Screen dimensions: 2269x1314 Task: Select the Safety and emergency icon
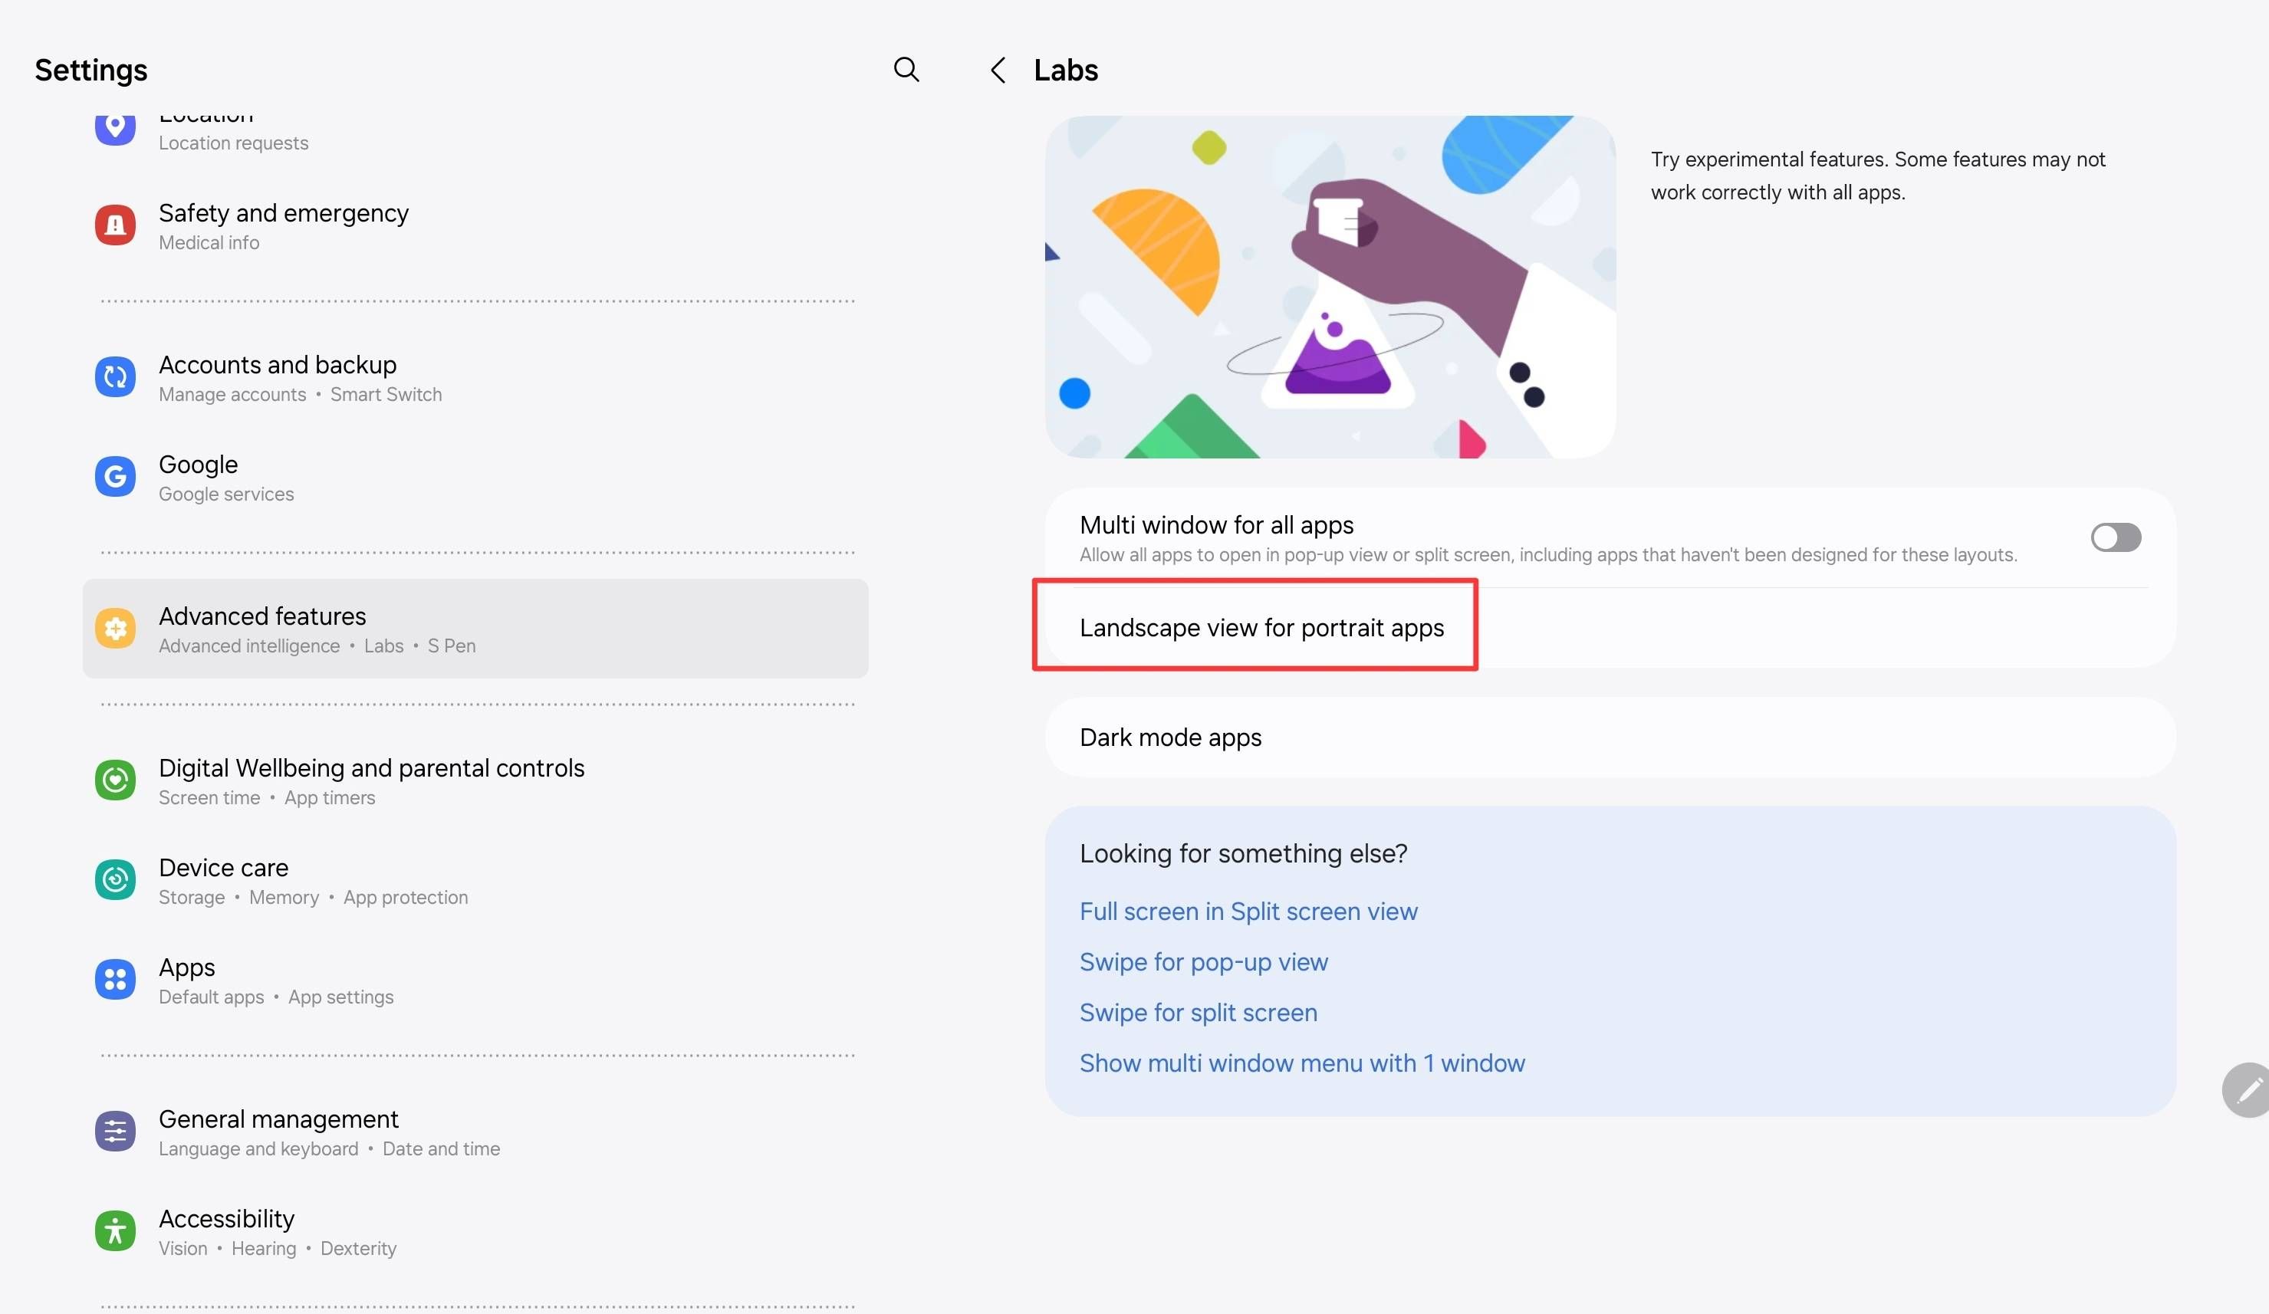[x=114, y=225]
